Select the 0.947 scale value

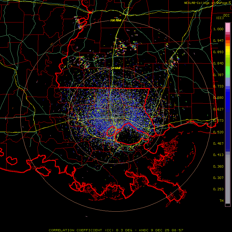pos(218,40)
